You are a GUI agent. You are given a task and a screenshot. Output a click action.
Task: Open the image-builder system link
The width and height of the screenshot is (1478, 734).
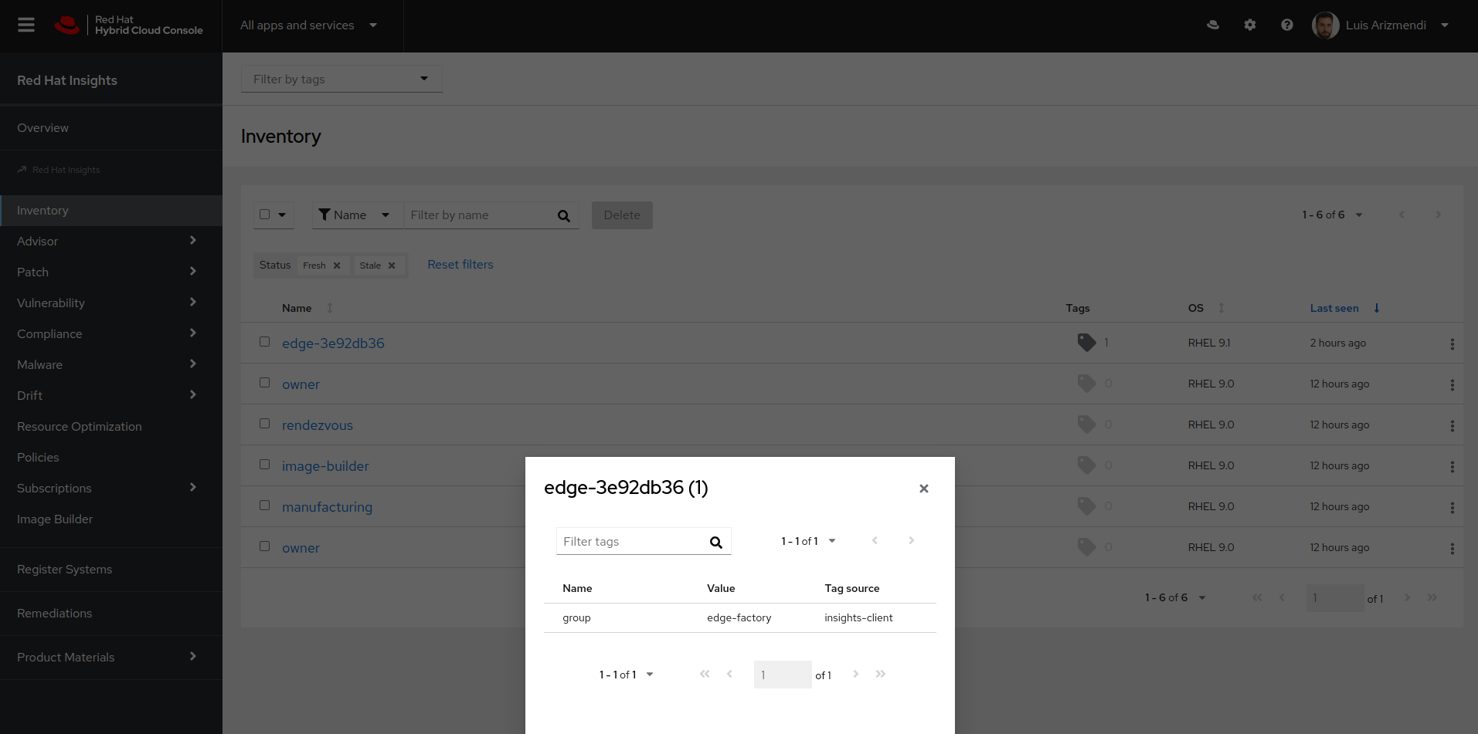pyautogui.click(x=325, y=466)
